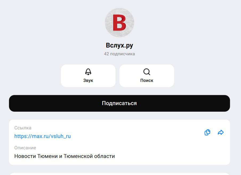This screenshot has width=241, height=175.
Task: Click the blank area beside the subscriber count
Action: coord(169,54)
